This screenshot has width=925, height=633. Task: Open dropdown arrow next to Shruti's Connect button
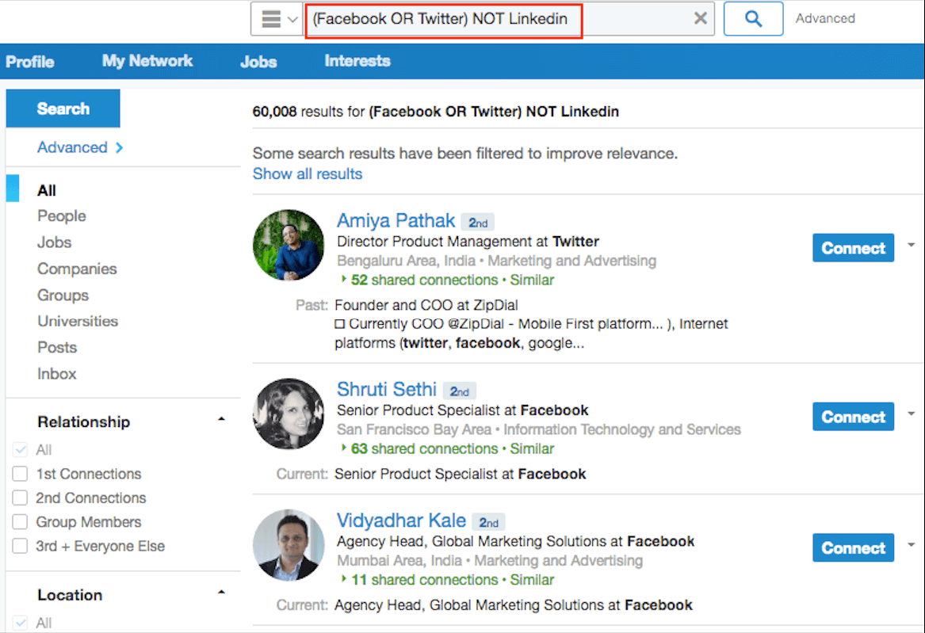(x=912, y=414)
